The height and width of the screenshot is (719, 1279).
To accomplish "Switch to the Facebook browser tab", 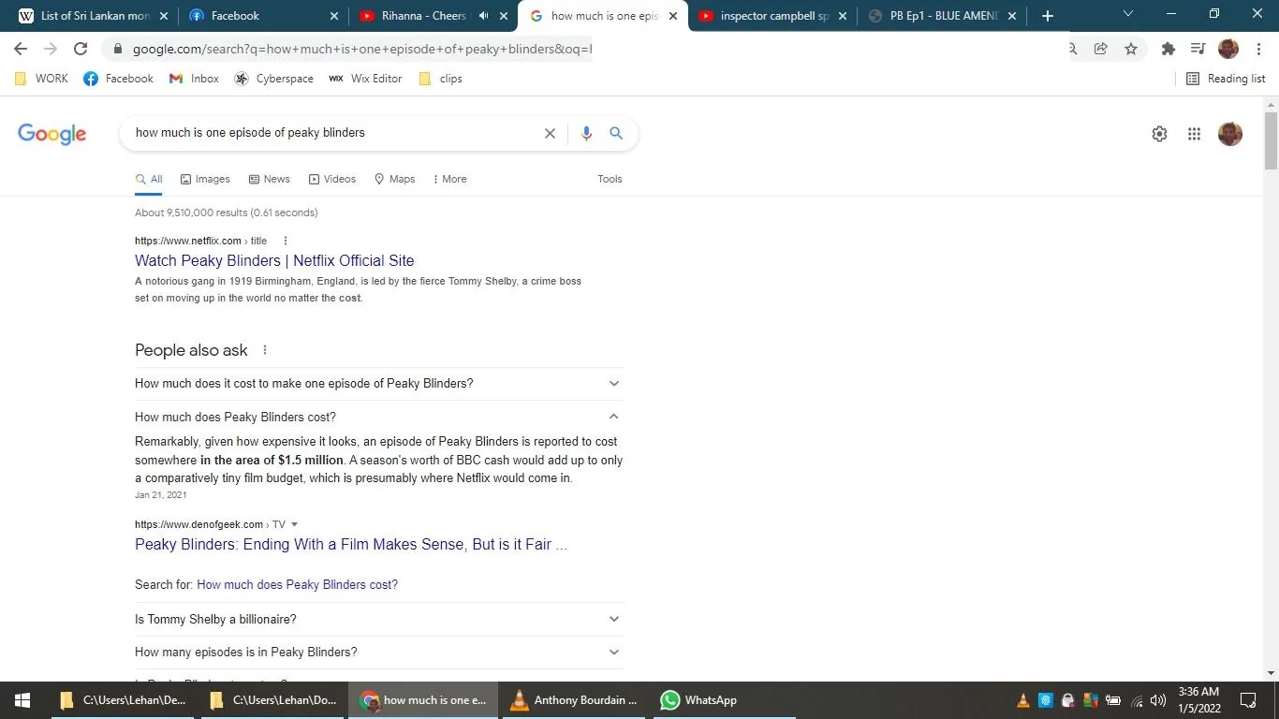I will 263,16.
